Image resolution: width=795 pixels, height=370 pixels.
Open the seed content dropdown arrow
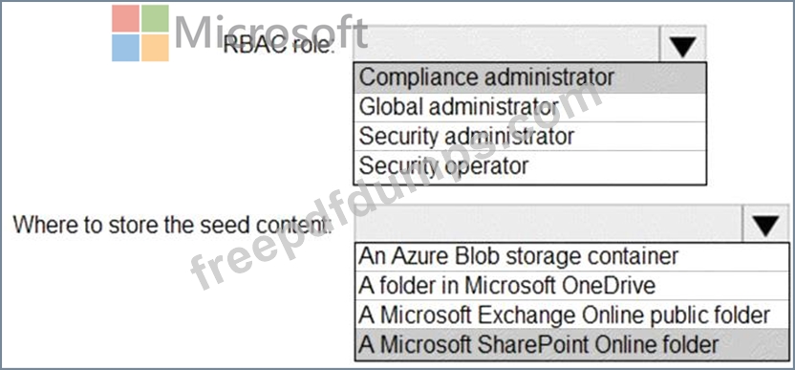765,224
